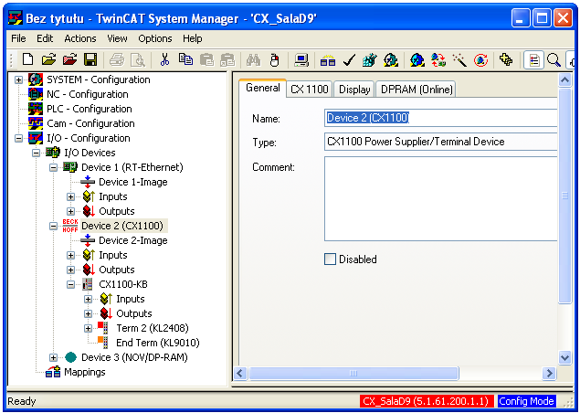
Task: Click the yellow Show Online Data icon
Action: (506, 59)
